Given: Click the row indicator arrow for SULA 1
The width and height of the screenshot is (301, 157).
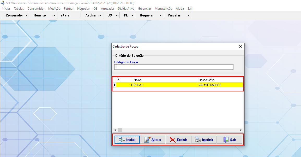Looking at the screenshot, I should [x=115, y=85].
